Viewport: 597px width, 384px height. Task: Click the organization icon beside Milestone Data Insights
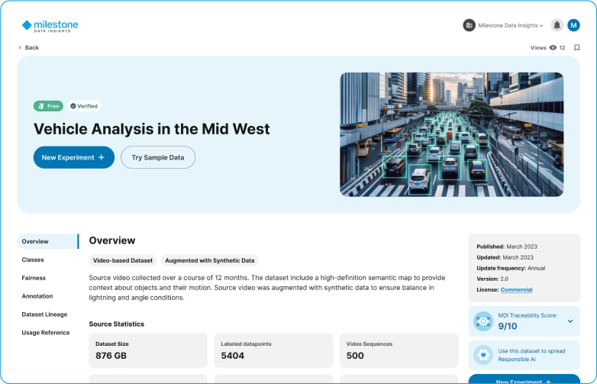pyautogui.click(x=469, y=25)
